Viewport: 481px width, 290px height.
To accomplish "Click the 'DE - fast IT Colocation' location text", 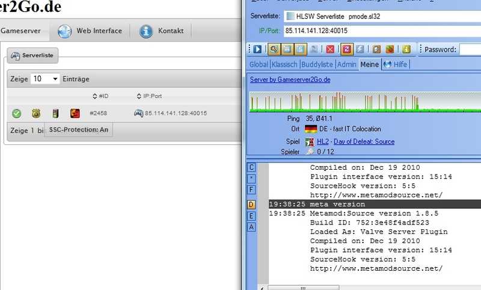I will coord(350,129).
